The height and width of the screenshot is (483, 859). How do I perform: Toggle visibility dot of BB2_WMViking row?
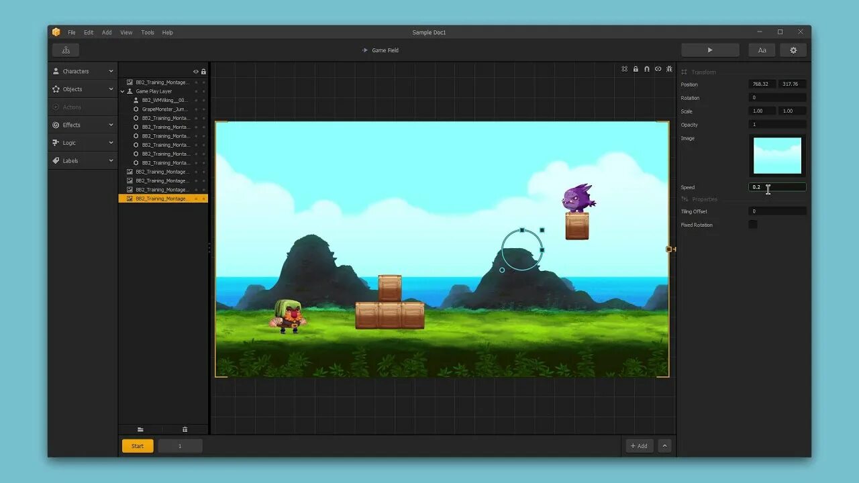(x=196, y=100)
